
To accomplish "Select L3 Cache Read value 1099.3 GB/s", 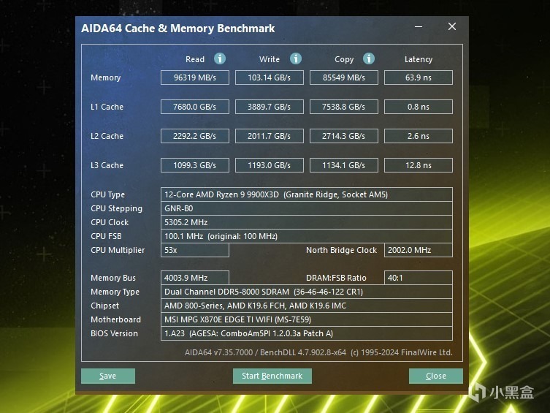I will tap(195, 165).
